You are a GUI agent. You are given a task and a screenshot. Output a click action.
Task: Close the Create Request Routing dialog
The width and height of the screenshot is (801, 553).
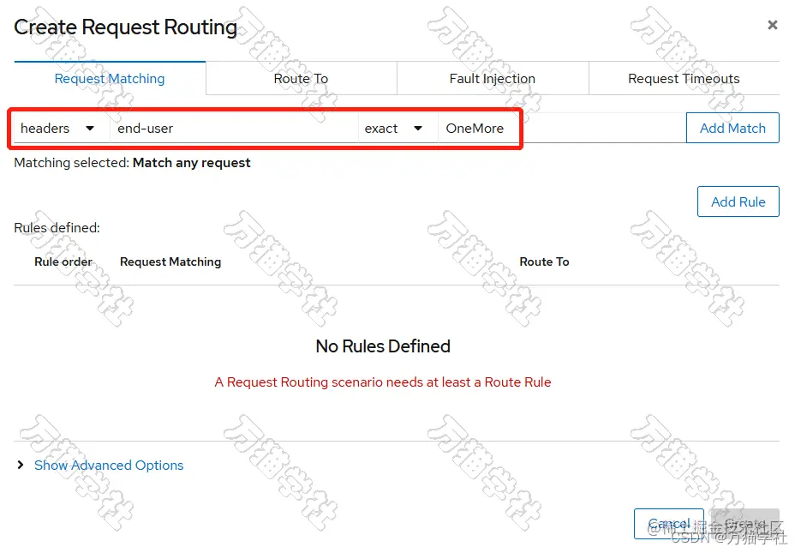pos(772,25)
